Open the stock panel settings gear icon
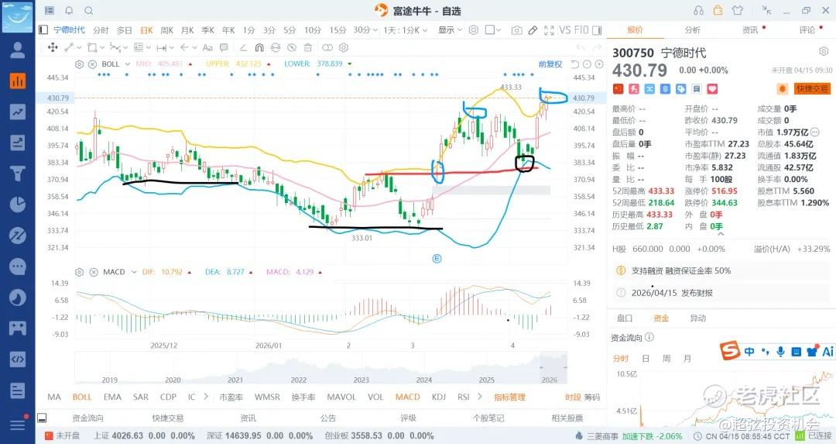 click(823, 51)
